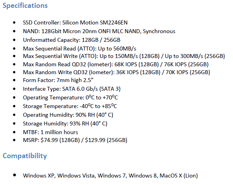Click the bullet beside MSRP line
Screen dimensions: 233x185
(14, 140)
